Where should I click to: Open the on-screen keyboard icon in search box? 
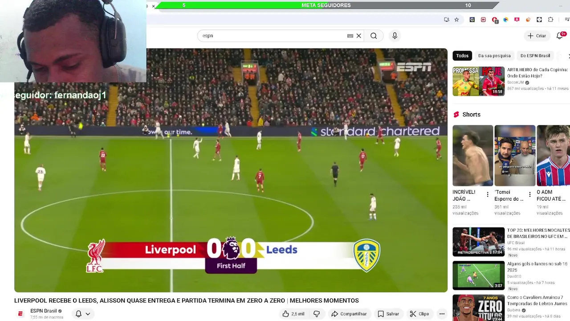click(350, 36)
